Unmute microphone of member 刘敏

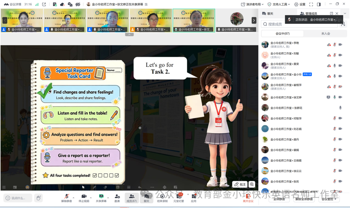coord(335,55)
